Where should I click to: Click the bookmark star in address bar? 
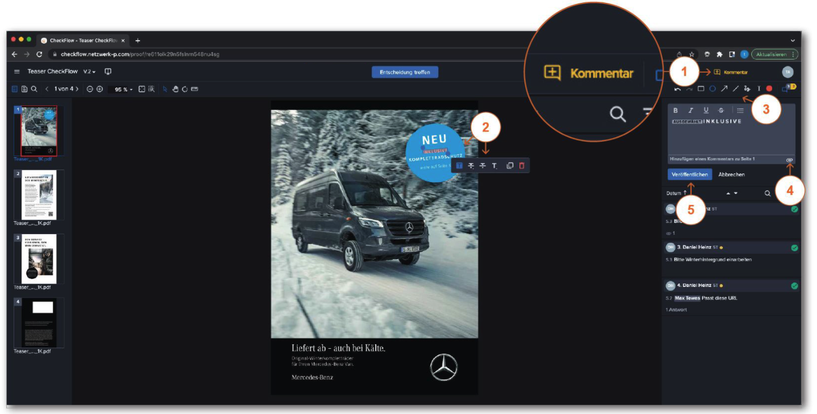pos(692,54)
